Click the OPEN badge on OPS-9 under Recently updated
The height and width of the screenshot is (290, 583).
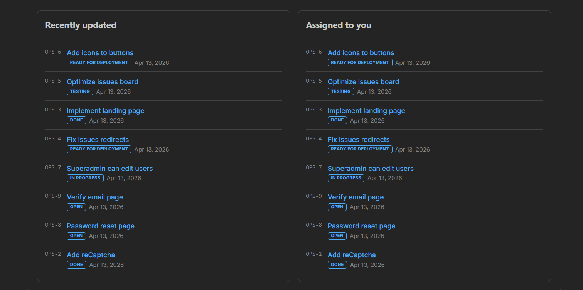click(x=76, y=207)
